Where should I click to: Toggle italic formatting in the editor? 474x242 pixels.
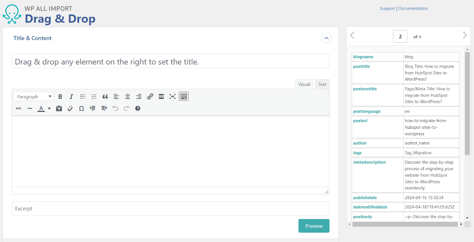[71, 96]
